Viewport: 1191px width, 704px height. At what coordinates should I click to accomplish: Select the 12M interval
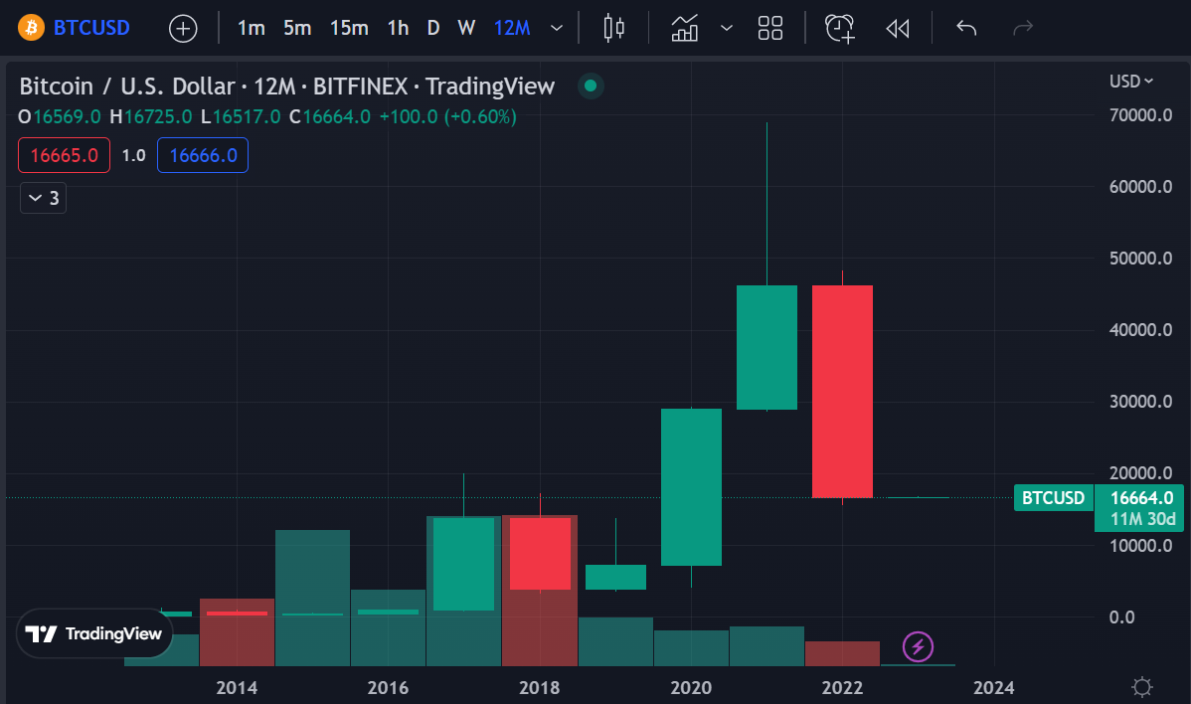(x=512, y=28)
